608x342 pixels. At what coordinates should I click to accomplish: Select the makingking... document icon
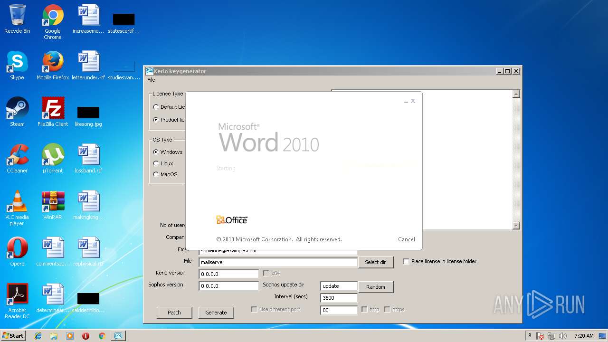pyautogui.click(x=88, y=205)
